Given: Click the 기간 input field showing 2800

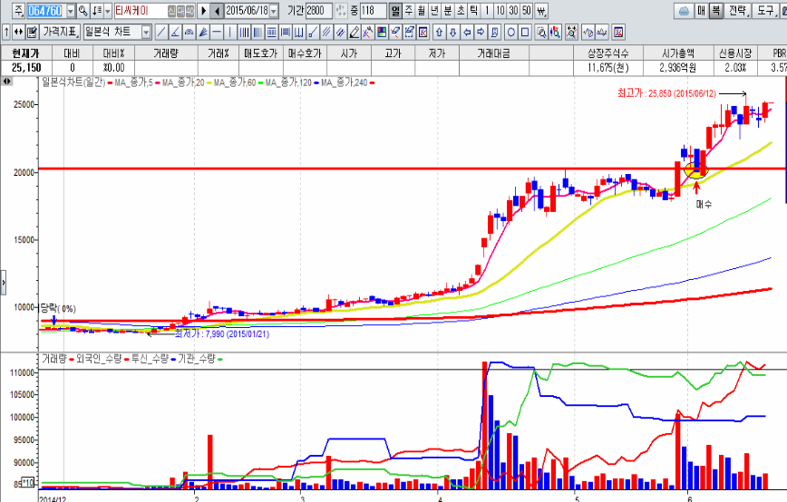Looking at the screenshot, I should [x=319, y=11].
